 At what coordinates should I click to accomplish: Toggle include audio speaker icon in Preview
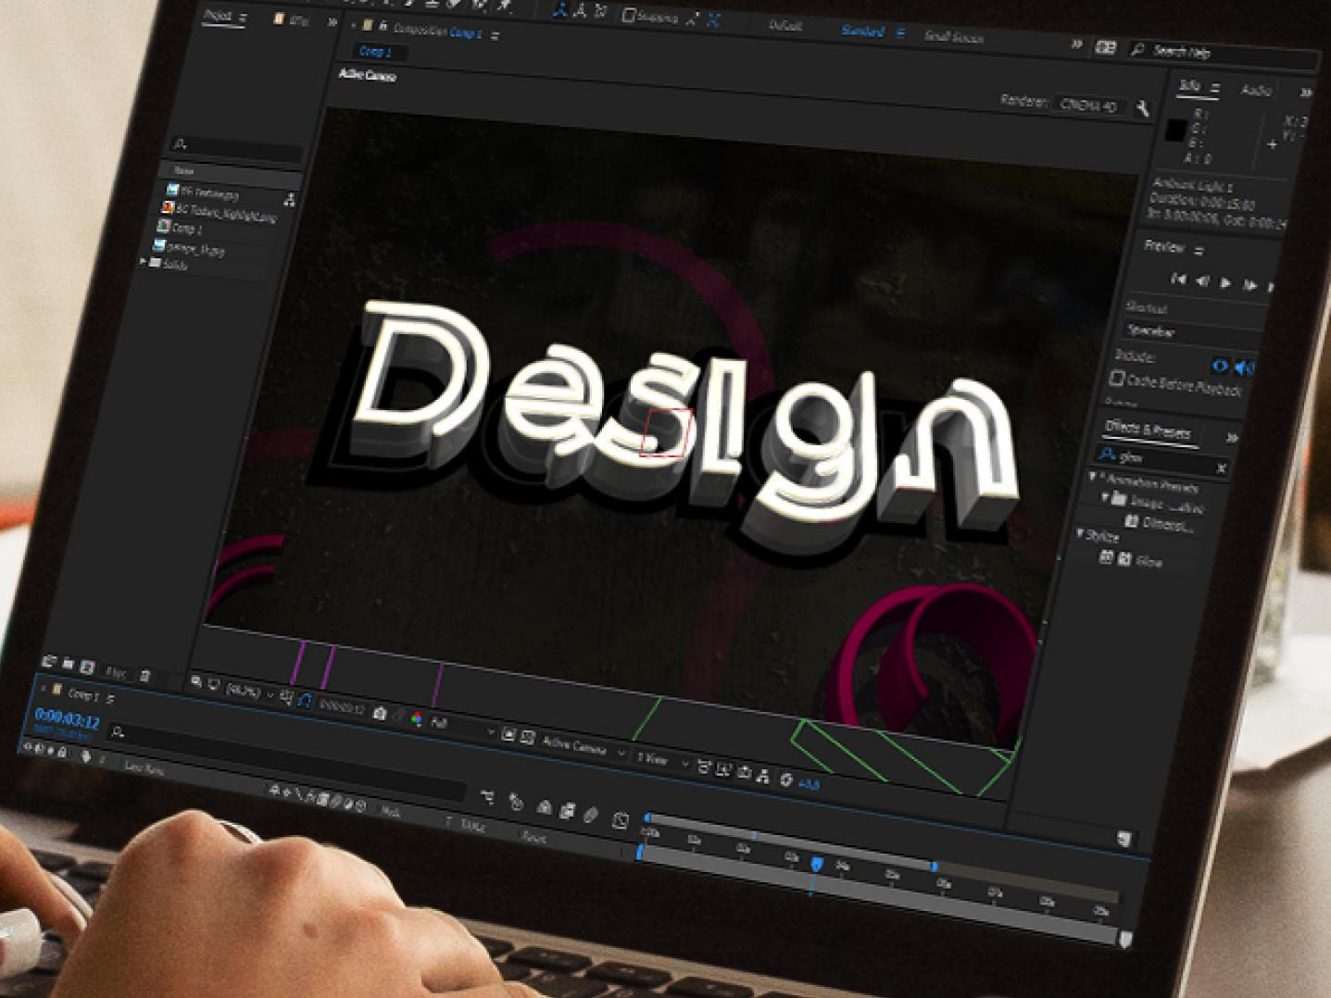[1244, 368]
